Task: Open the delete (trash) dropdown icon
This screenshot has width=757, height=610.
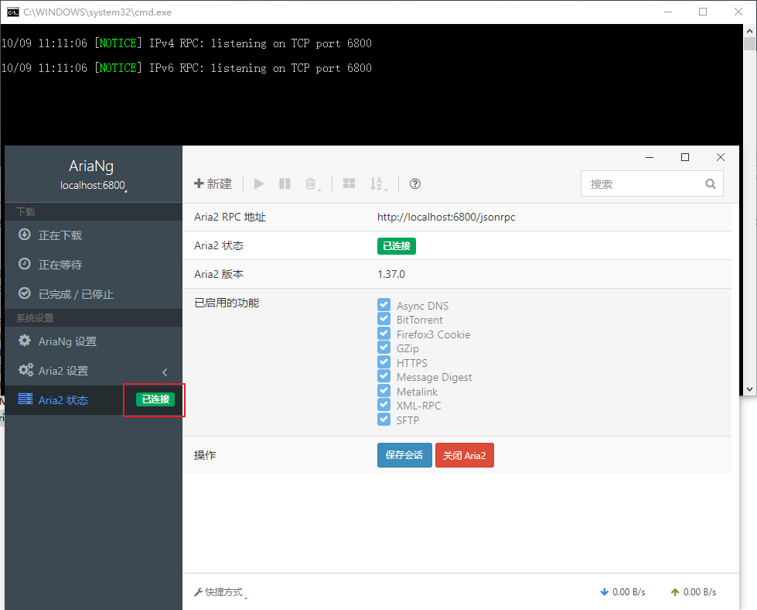Action: click(312, 183)
